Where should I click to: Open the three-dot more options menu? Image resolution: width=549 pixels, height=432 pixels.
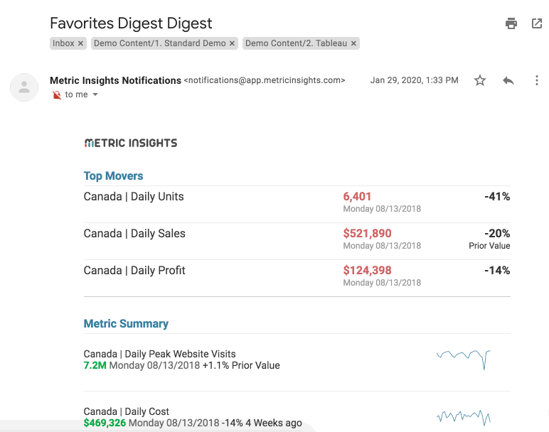click(536, 80)
